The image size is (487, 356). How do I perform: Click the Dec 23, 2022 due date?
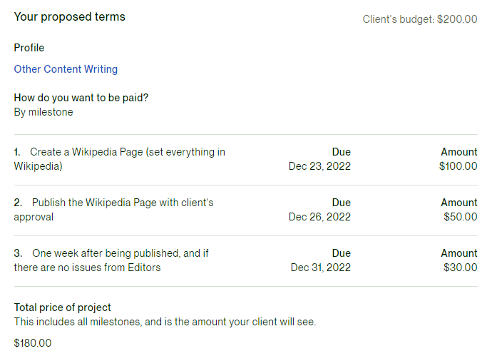[x=319, y=166]
